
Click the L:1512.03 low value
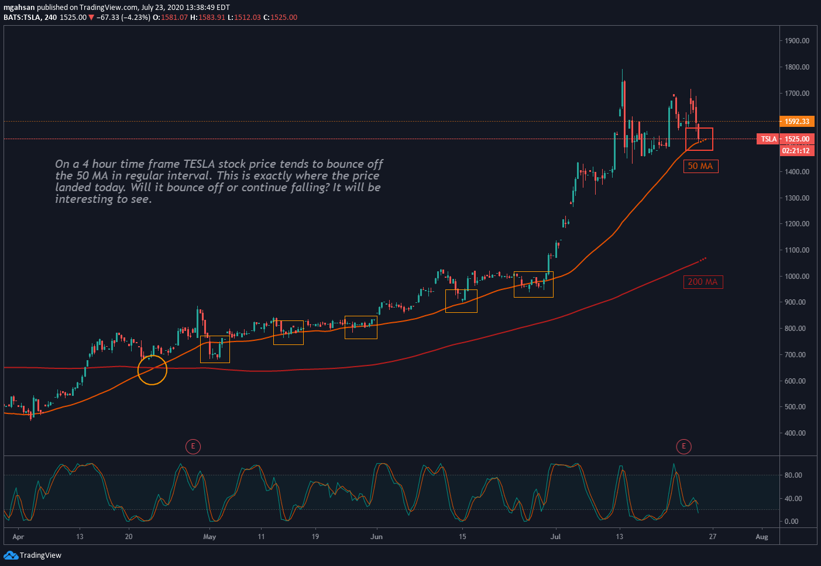[244, 18]
